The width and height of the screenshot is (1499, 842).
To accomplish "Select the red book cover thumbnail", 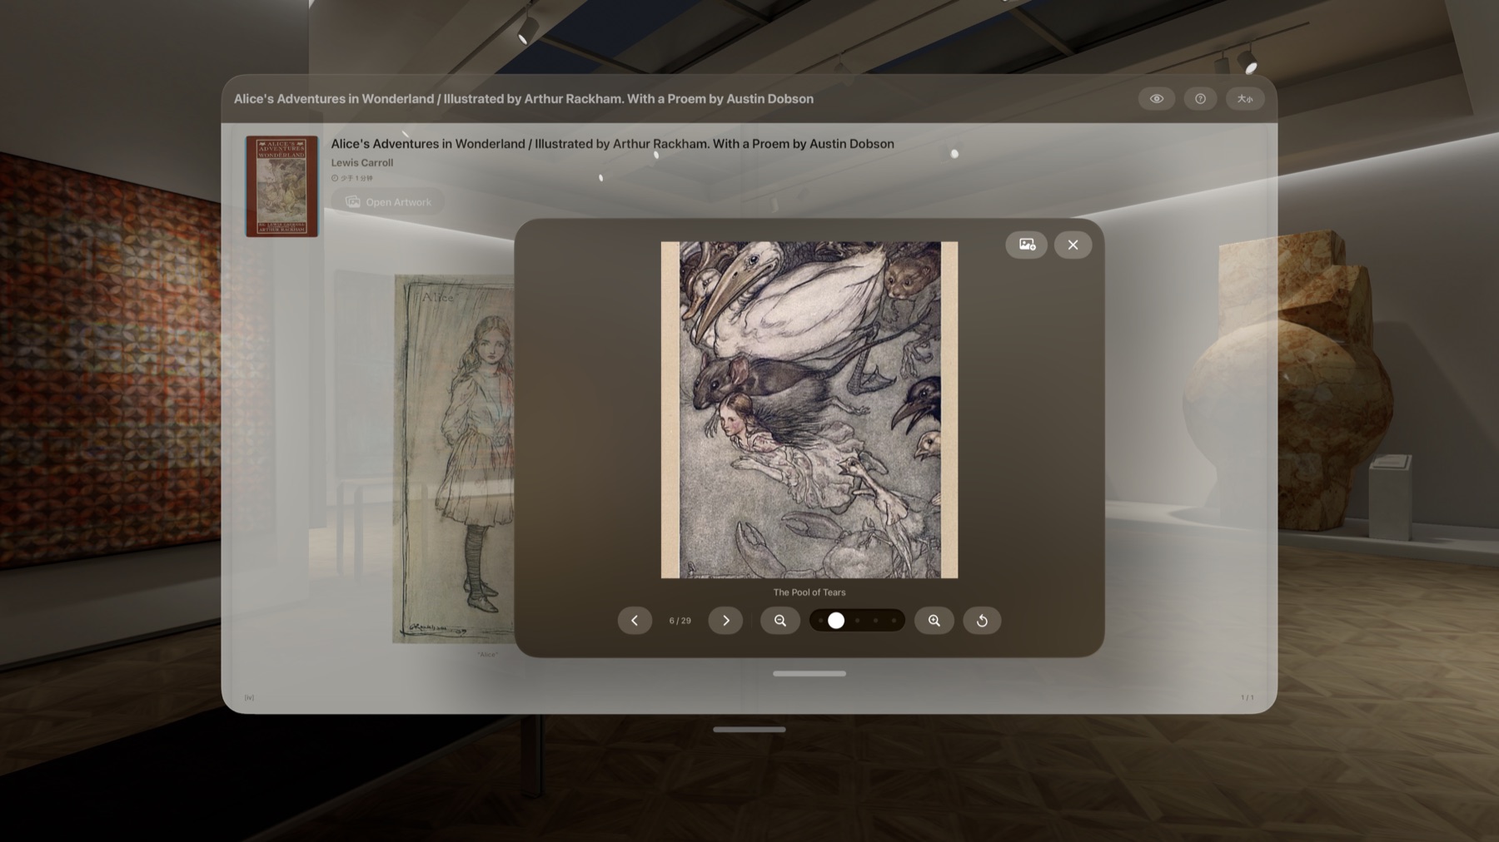I will point(281,186).
